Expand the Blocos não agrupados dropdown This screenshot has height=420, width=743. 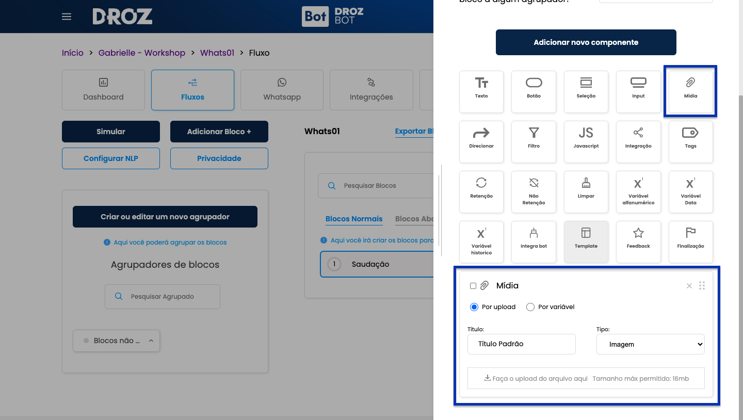pos(117,341)
